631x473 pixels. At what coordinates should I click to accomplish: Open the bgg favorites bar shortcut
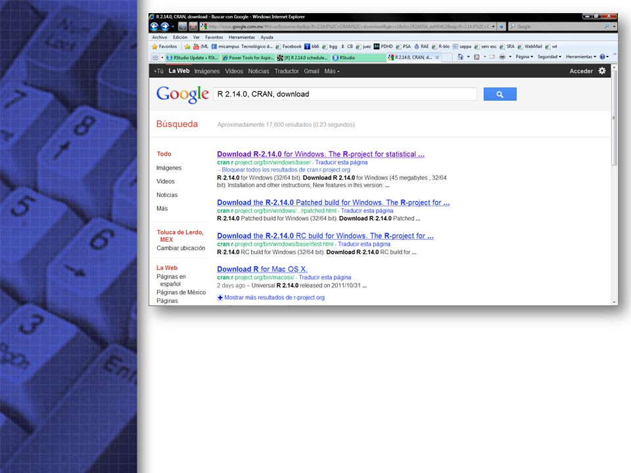point(329,47)
